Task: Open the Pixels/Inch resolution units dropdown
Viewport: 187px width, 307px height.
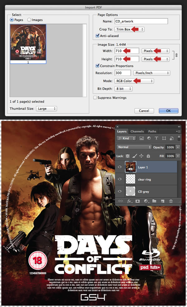Action: (152, 73)
